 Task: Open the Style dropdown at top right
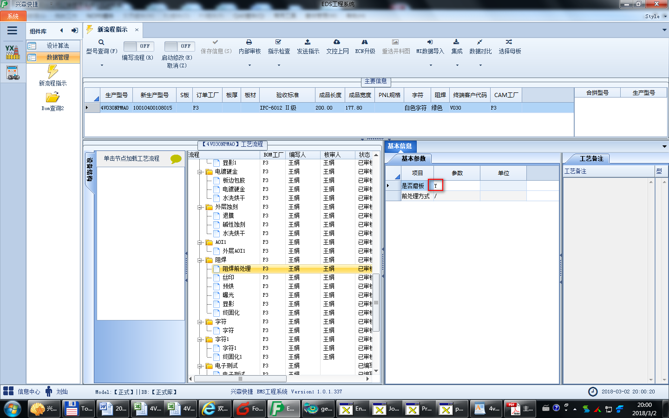pos(656,16)
